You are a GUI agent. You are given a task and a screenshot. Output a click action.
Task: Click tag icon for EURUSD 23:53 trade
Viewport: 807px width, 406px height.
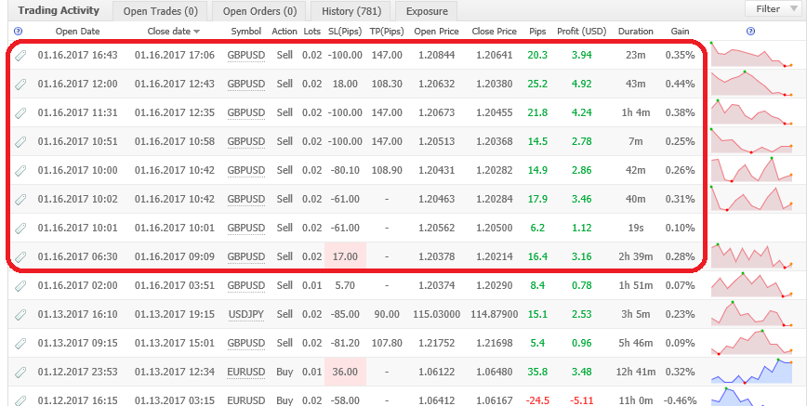click(x=20, y=372)
